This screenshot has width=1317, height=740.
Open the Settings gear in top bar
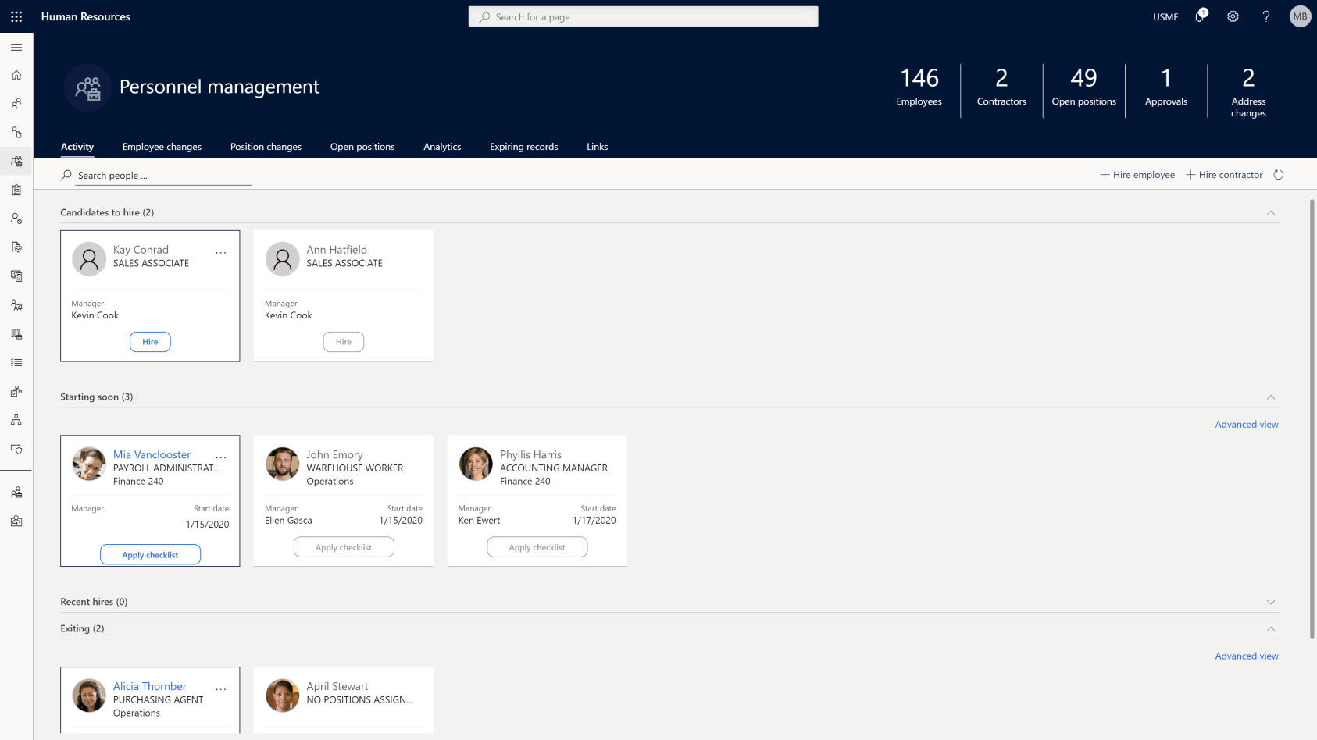[1233, 16]
